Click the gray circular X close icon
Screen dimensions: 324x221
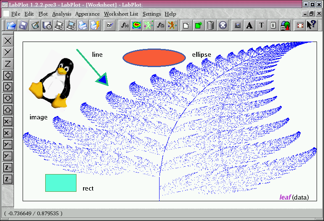tap(222, 26)
